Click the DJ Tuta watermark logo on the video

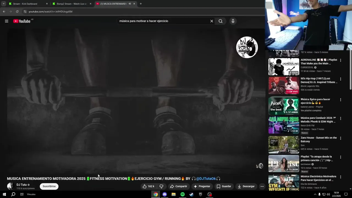tap(247, 47)
